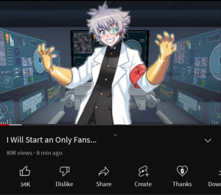The height and width of the screenshot is (195, 221).
Task: Tap the Create text label
Action: [143, 184]
